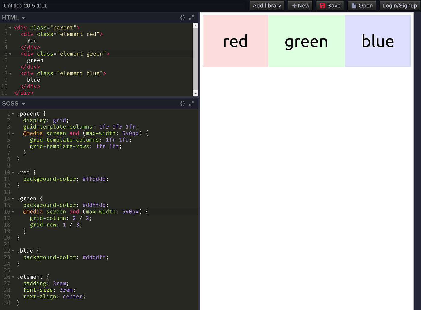421x310 pixels.
Task: Fold the .red rule on line 10
Action: coord(13,173)
